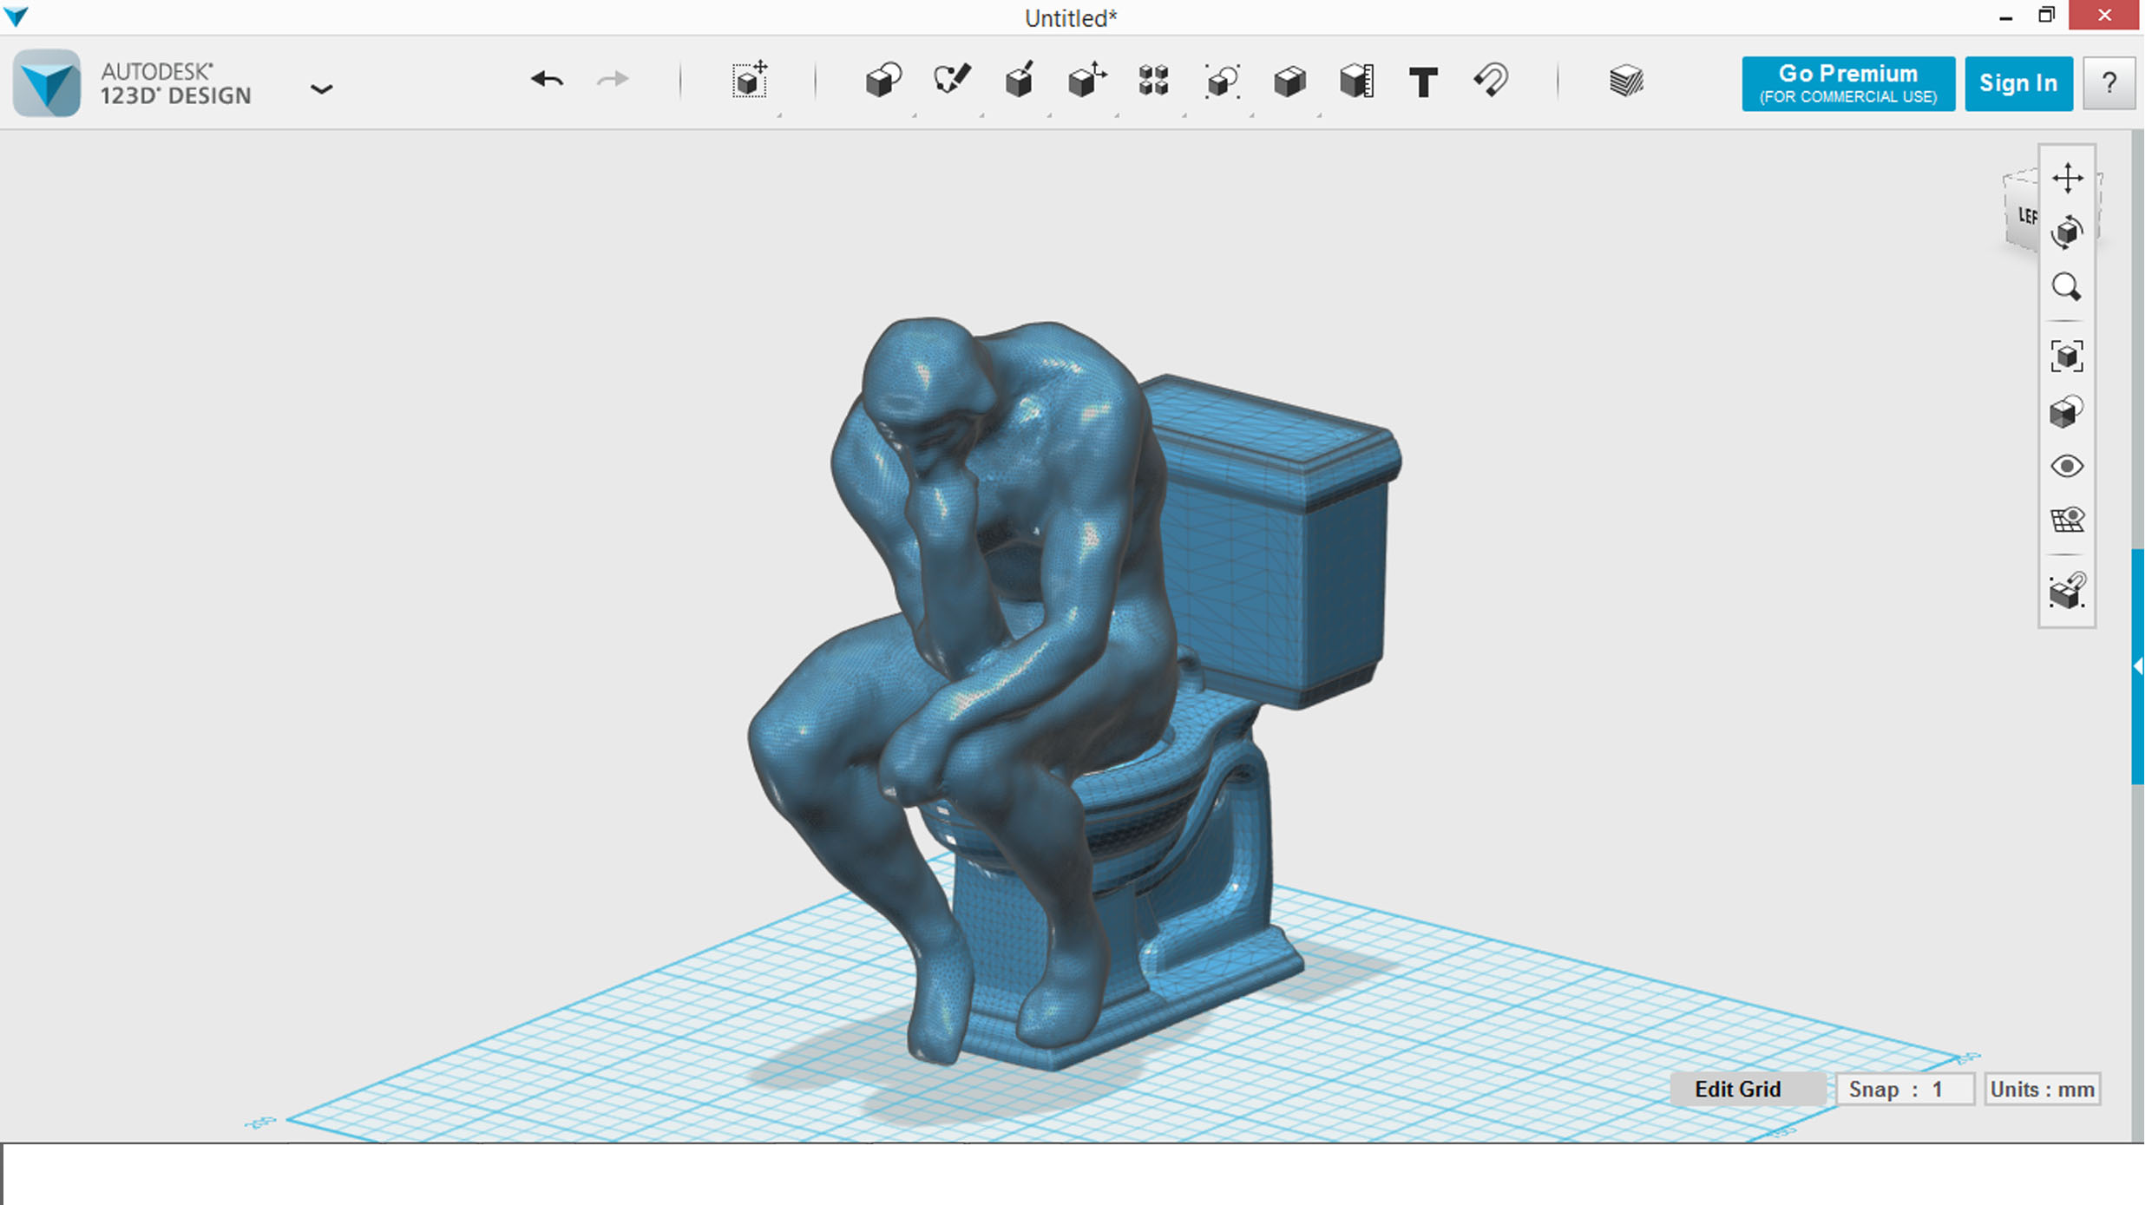Open the Pattern tool
2152x1205 pixels.
pos(1154,81)
